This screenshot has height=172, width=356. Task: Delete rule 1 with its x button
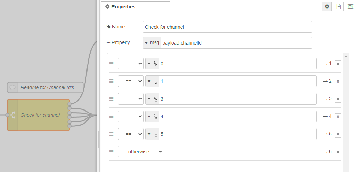tap(338, 64)
